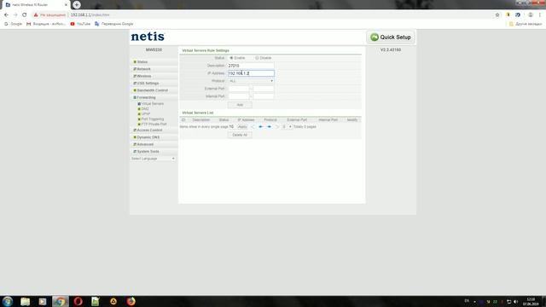Screen dimensions: 546x307
Task: Close the netis Wireless N Router tab
Action: point(66,5)
